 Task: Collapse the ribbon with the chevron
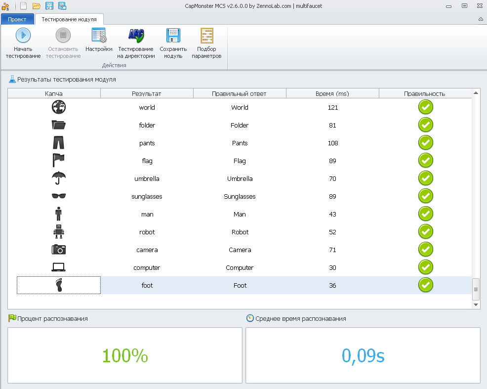481,19
